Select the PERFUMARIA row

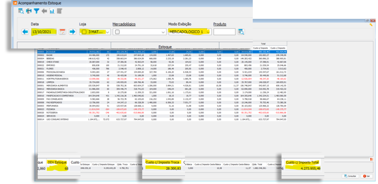(x=162, y=106)
